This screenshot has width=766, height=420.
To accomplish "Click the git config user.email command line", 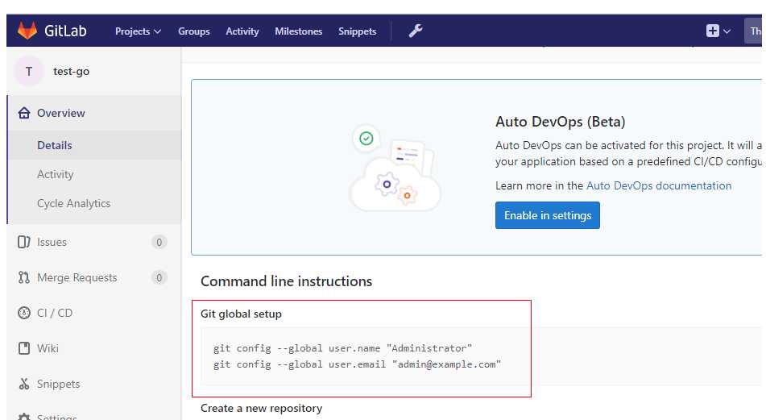I will click(357, 364).
